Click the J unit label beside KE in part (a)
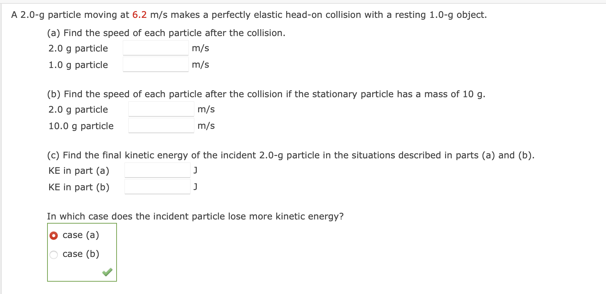Image resolution: width=606 pixels, height=294 pixels. point(195,170)
